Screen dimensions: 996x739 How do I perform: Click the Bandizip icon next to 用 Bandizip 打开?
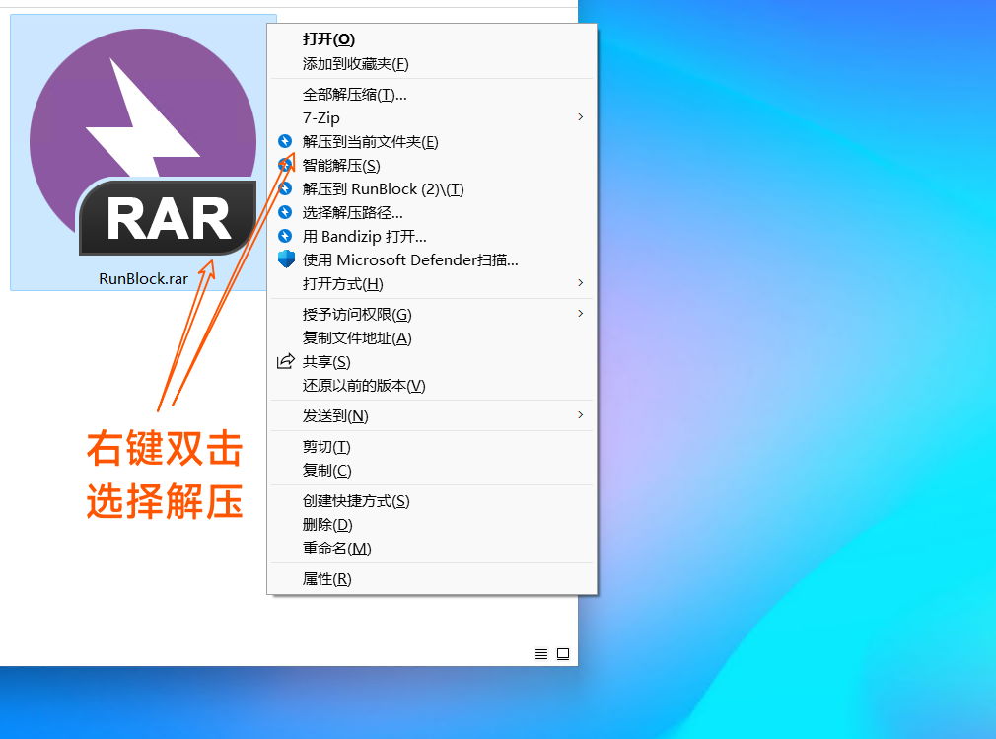point(285,236)
